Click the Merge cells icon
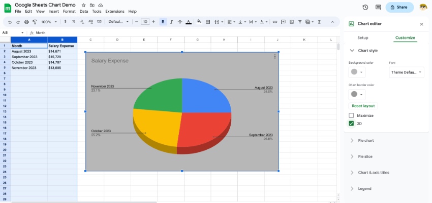This screenshot has width=432, height=203. click(217, 22)
